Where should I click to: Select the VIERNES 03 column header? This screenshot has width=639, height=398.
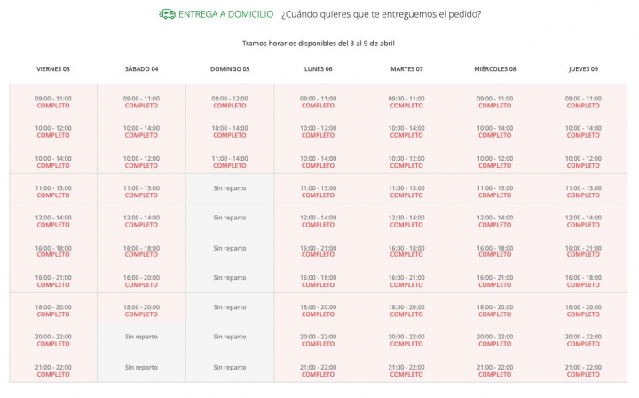[53, 68]
